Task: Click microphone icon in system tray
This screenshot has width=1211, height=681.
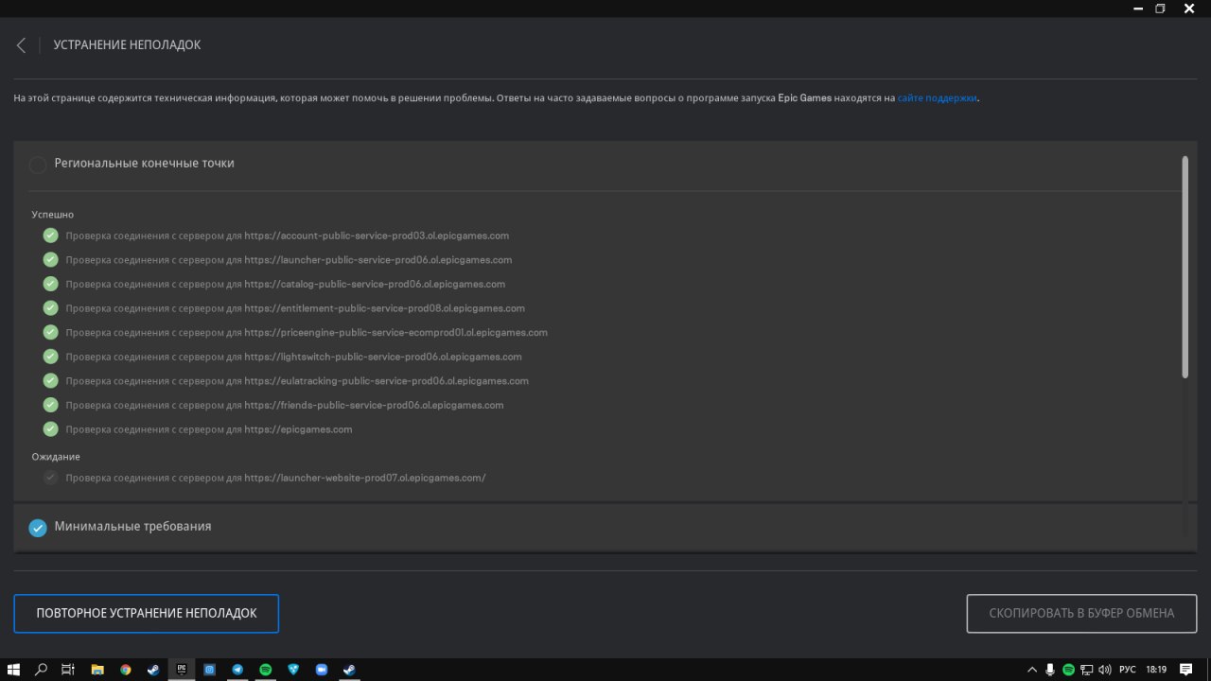Action: (x=1050, y=669)
